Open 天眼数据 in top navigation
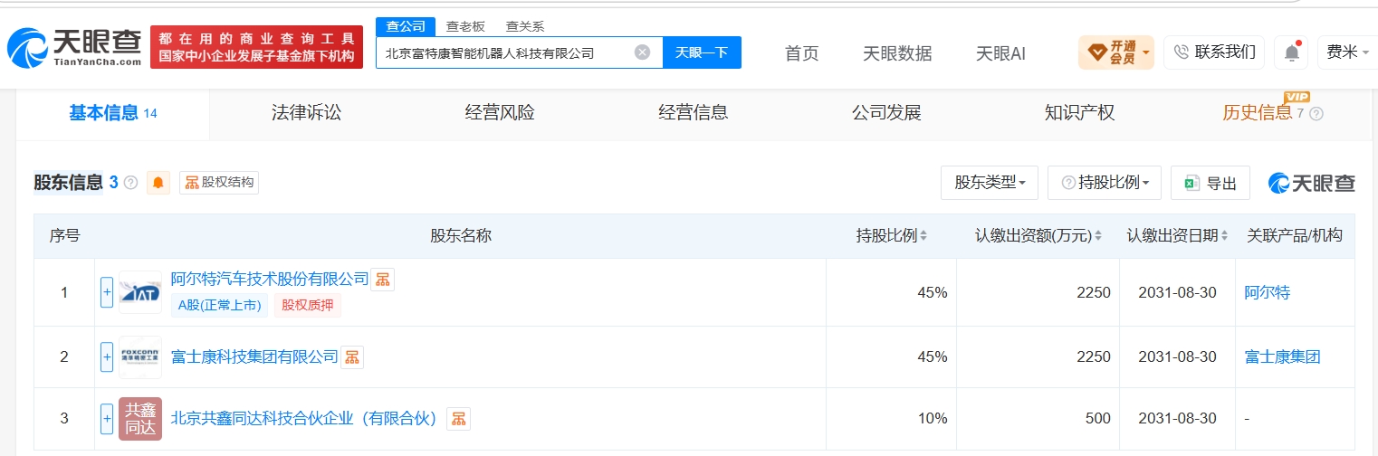 (897, 53)
